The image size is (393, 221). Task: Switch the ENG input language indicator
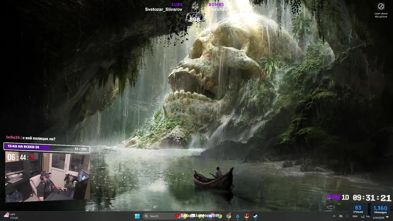click(355, 216)
